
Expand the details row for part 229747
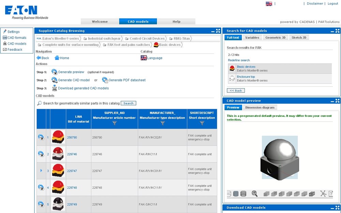[x=41, y=171]
